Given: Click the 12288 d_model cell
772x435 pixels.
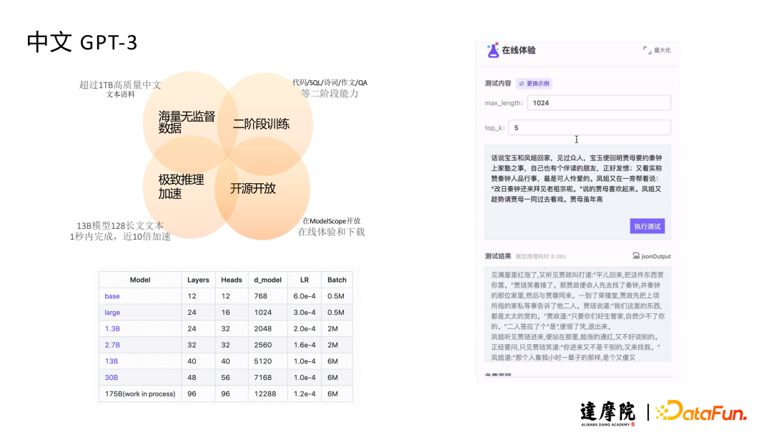Looking at the screenshot, I should point(267,394).
